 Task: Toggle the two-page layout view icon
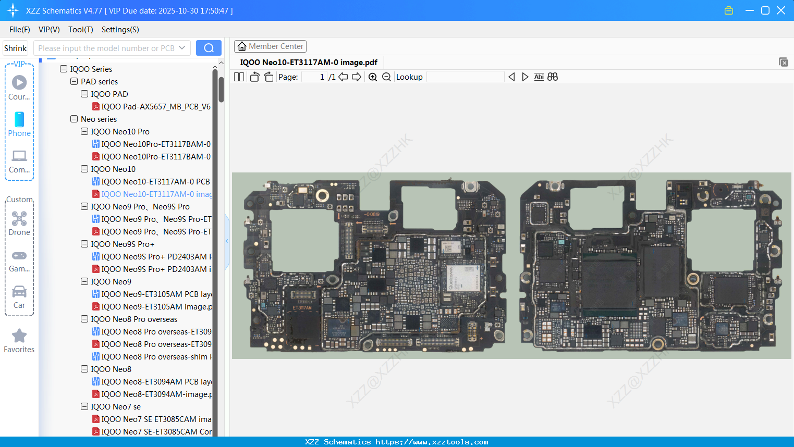click(239, 77)
